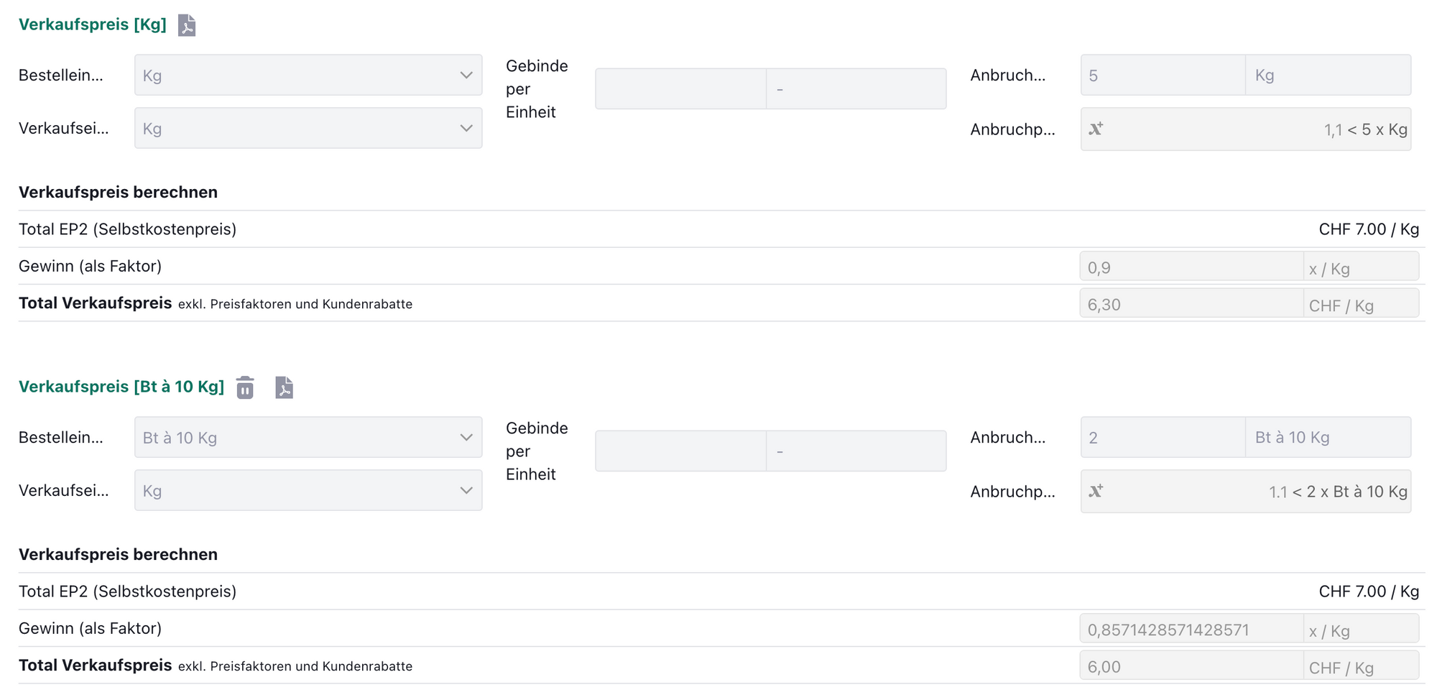Expand the Verkaufseinheit dropdown in the Kg section
The image size is (1437, 700).
(308, 129)
